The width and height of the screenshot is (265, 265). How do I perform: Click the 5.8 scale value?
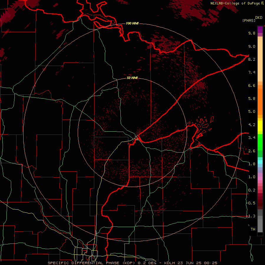point(252,99)
